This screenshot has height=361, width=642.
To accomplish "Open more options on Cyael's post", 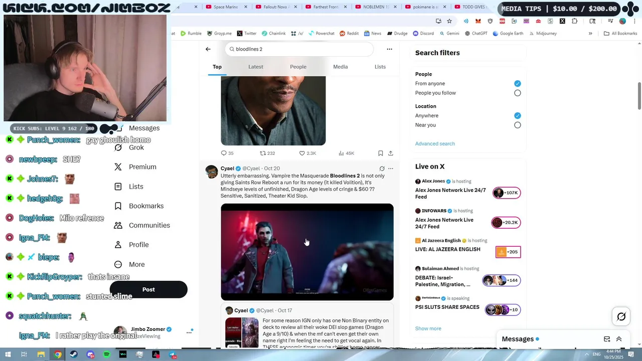I will tap(391, 168).
